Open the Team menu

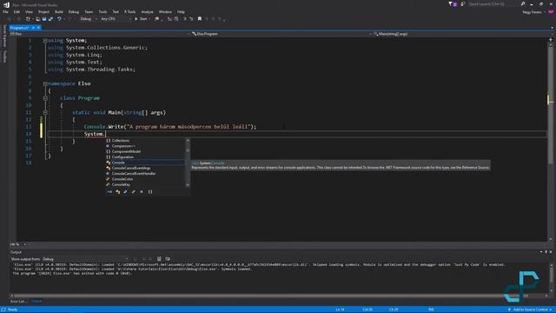[x=89, y=11]
